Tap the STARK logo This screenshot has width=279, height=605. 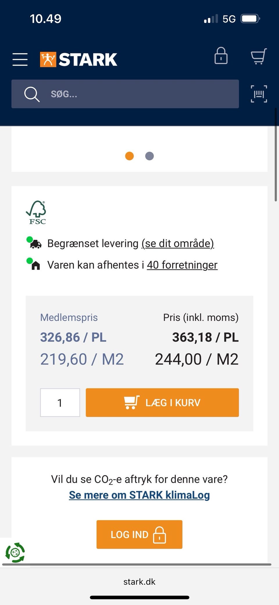78,59
